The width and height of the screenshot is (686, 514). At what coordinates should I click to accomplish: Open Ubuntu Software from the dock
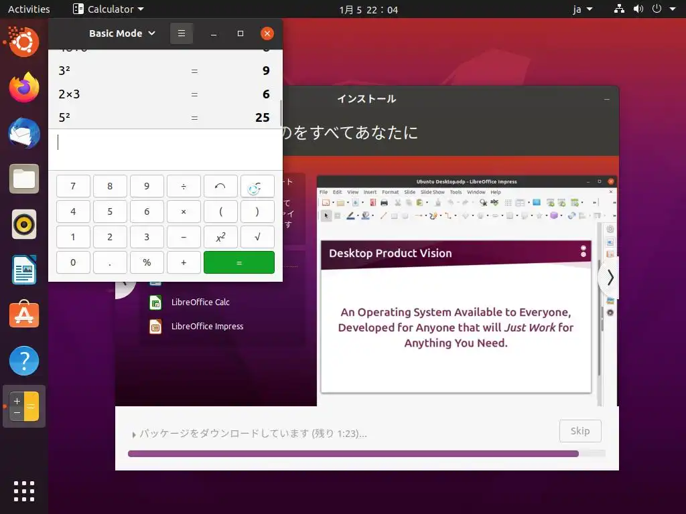pyautogui.click(x=24, y=315)
